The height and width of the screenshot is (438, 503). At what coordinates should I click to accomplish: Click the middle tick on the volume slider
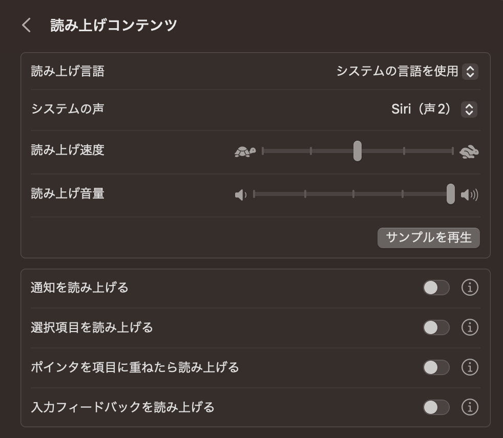pos(353,194)
